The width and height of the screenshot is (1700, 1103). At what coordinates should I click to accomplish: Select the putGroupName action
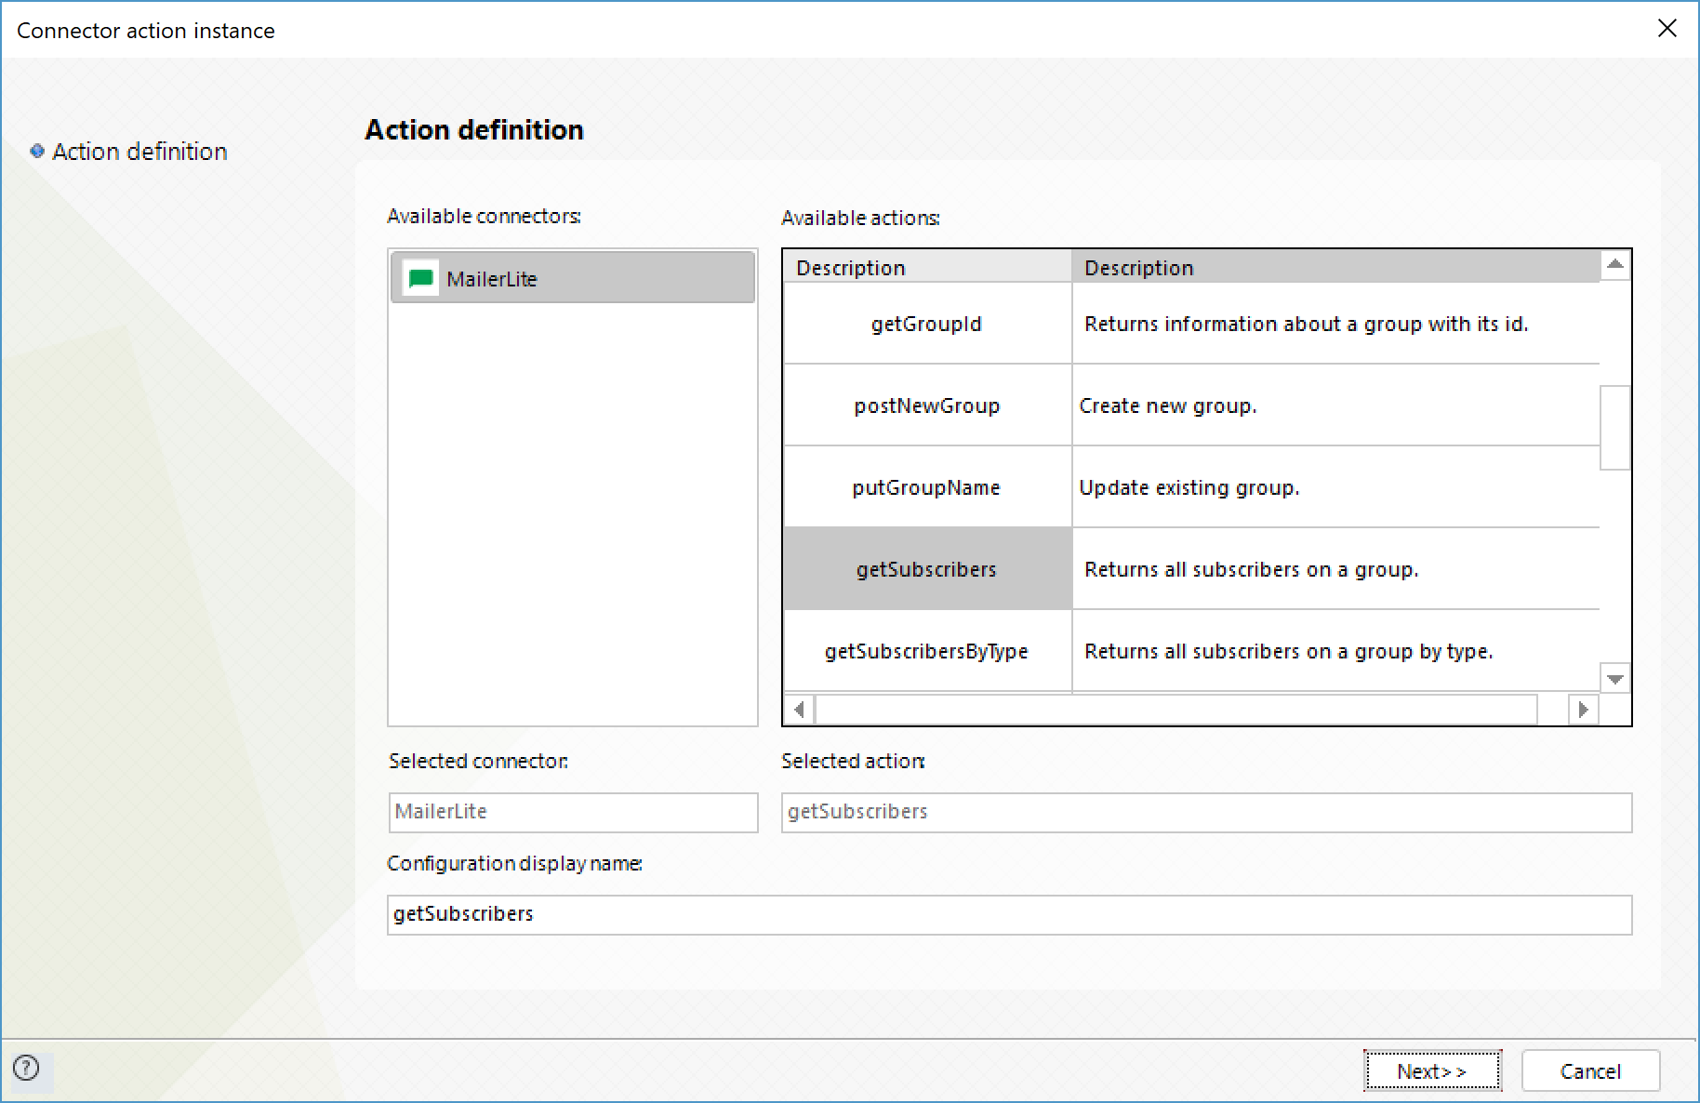coord(927,487)
